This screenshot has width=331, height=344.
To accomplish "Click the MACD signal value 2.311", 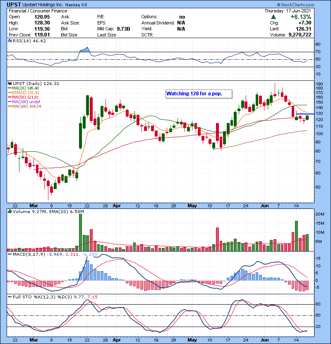I will (x=72, y=254).
